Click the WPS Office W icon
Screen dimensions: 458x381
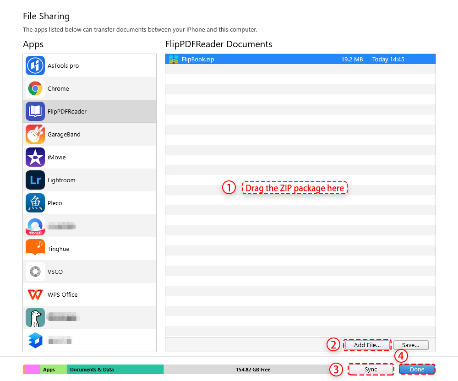[x=35, y=294]
